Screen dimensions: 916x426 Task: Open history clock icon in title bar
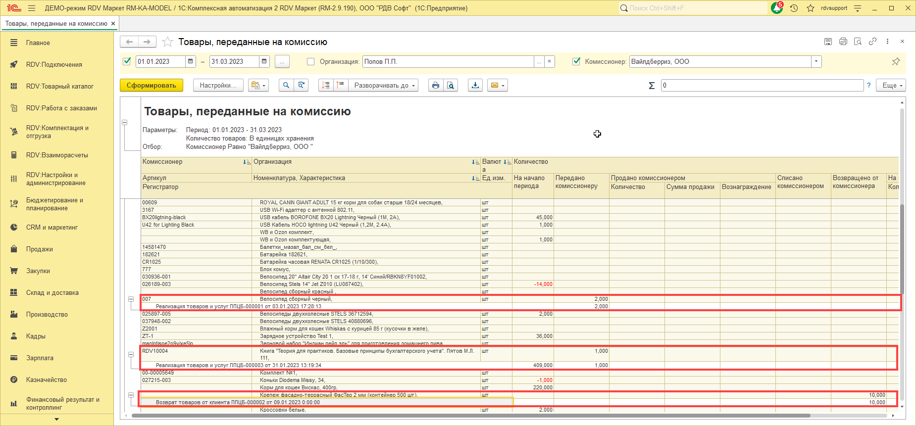(x=794, y=8)
